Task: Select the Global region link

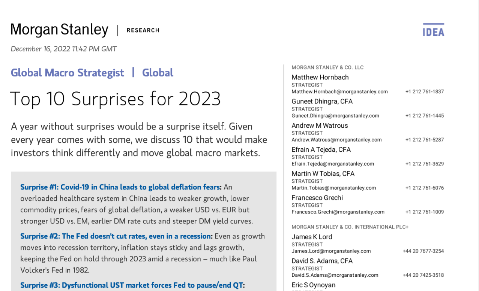Action: coord(158,73)
